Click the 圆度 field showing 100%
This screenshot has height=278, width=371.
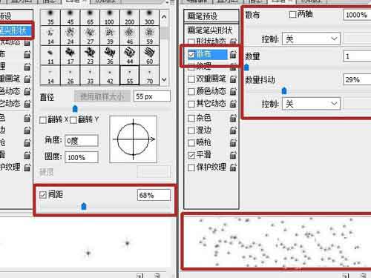point(82,157)
